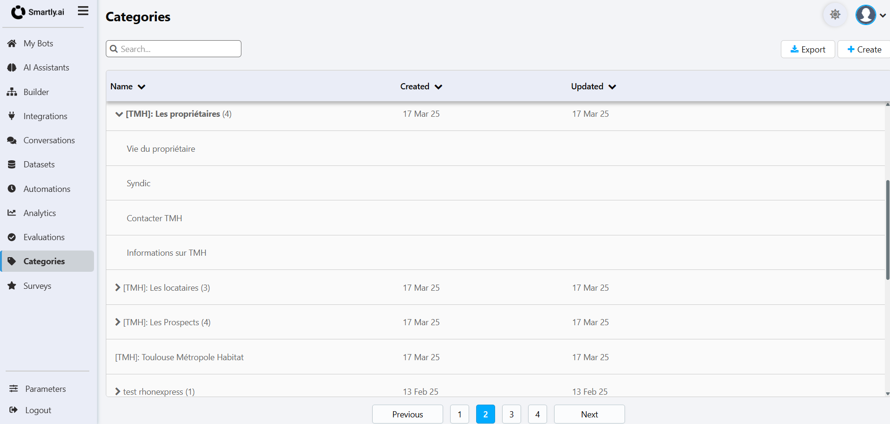Screen dimensions: 890x424
Task: Click the My Bots home icon
Action: tap(12, 43)
